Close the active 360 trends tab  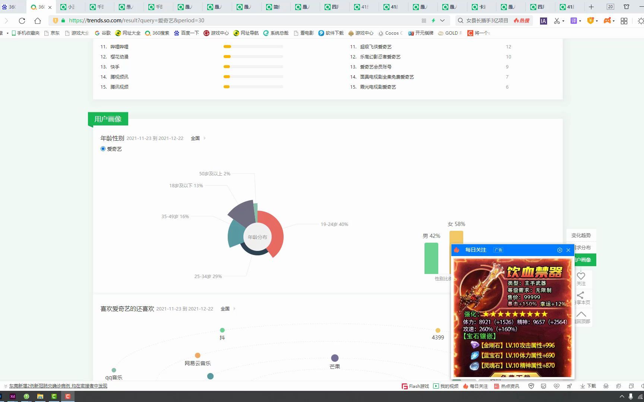coord(50,7)
